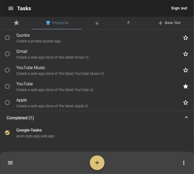Open the bee emoji list tab
The height and width of the screenshot is (174, 194).
tap(129, 23)
